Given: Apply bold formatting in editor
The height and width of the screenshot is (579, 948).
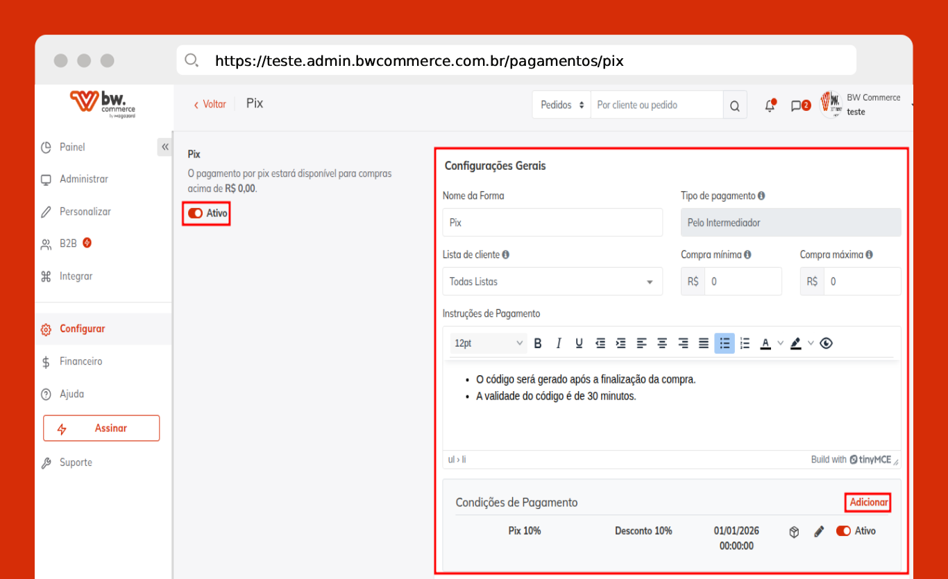Looking at the screenshot, I should coord(537,343).
